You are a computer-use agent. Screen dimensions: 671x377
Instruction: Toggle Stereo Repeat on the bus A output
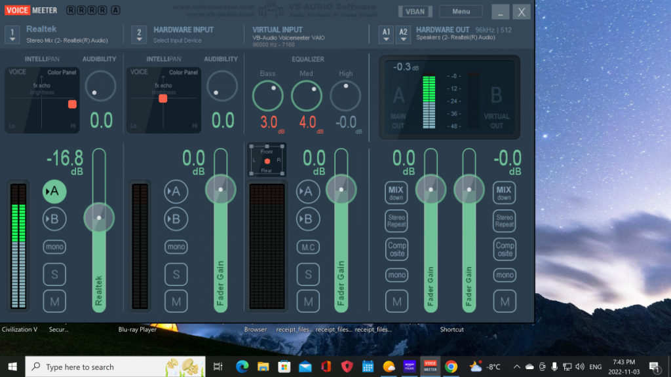pyautogui.click(x=396, y=221)
